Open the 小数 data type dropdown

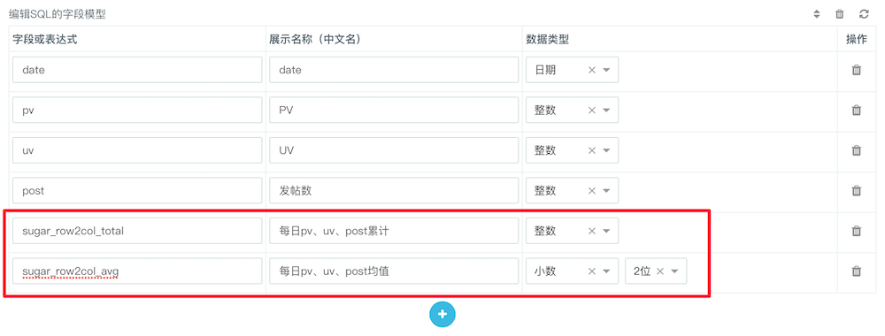pyautogui.click(x=607, y=271)
